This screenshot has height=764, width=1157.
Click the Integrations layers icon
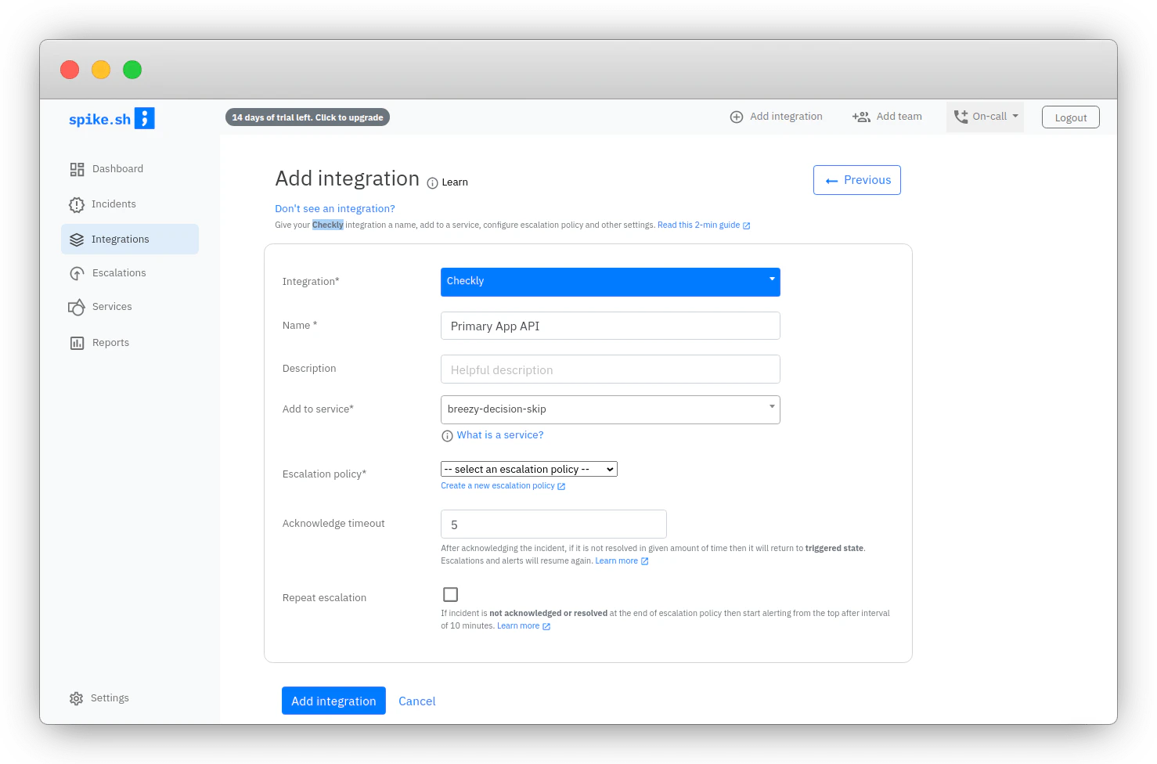click(77, 240)
